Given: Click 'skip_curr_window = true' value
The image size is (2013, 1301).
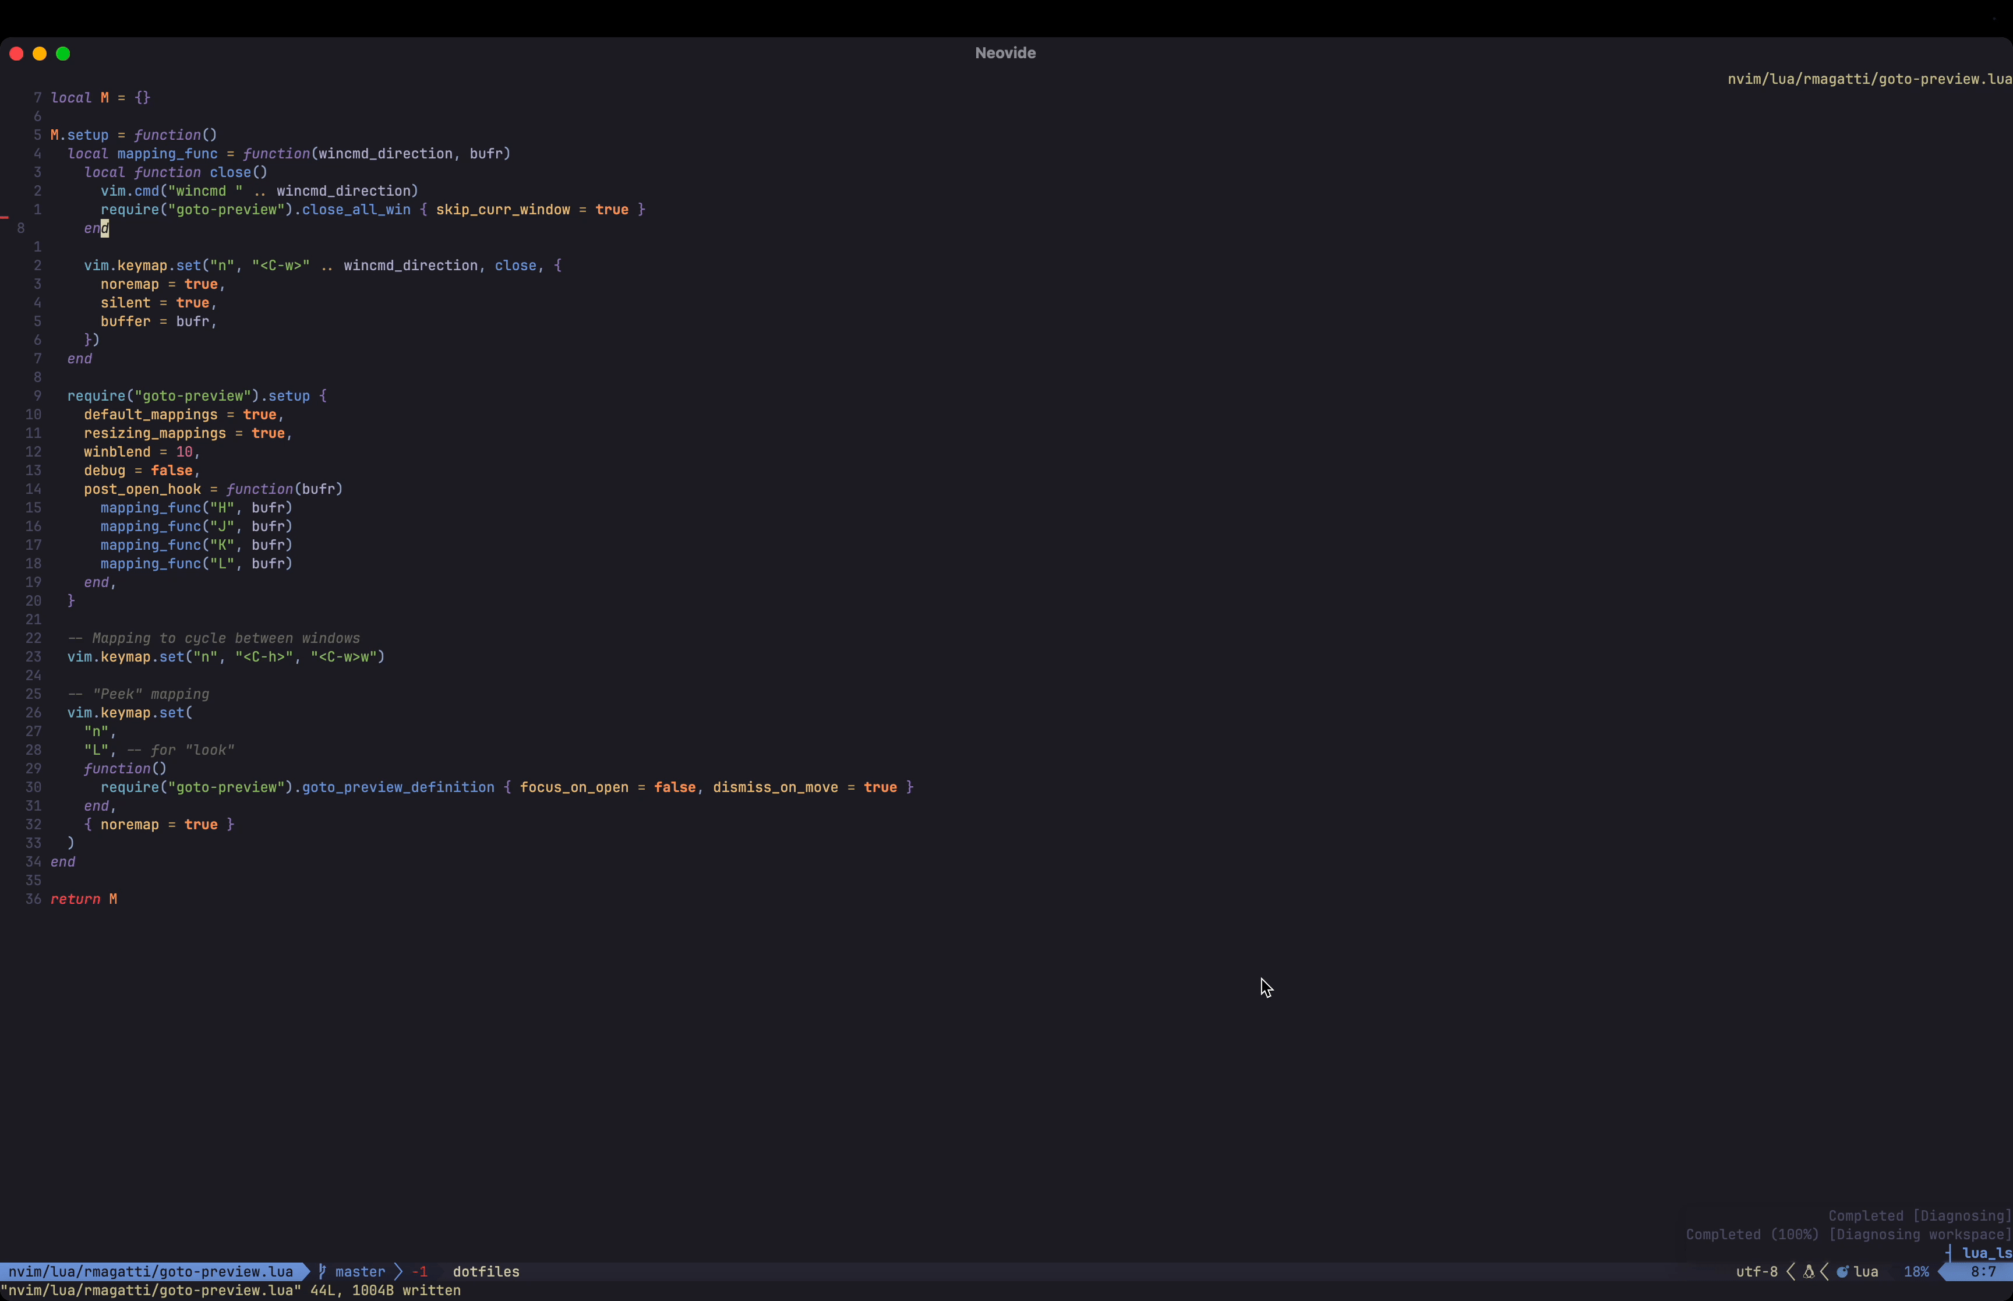Looking at the screenshot, I should click(612, 210).
